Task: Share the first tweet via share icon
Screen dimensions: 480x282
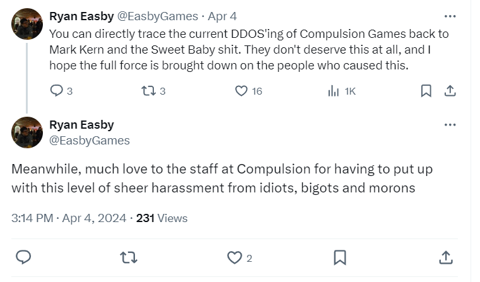Action: tap(450, 91)
